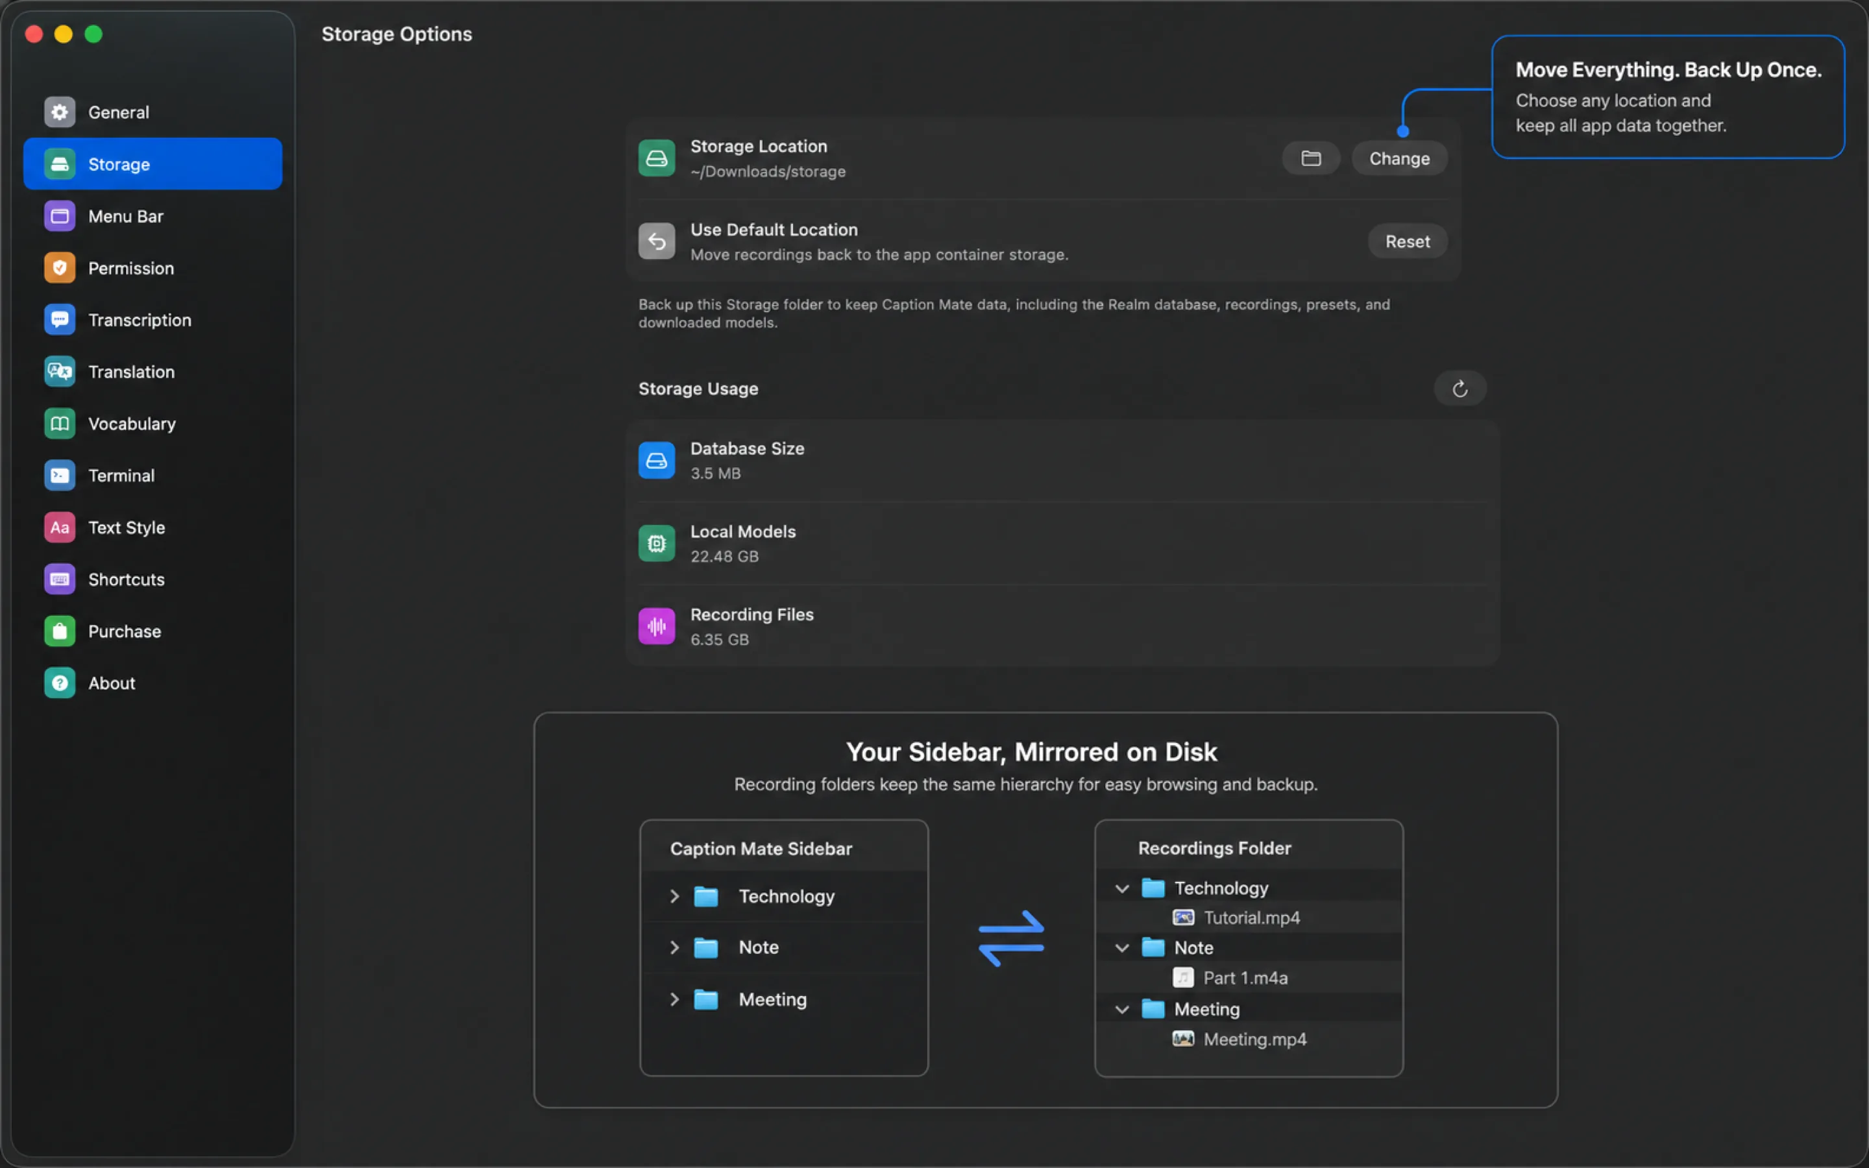The width and height of the screenshot is (1869, 1168).
Task: Click the Transcription speech bubble icon
Action: pos(60,320)
